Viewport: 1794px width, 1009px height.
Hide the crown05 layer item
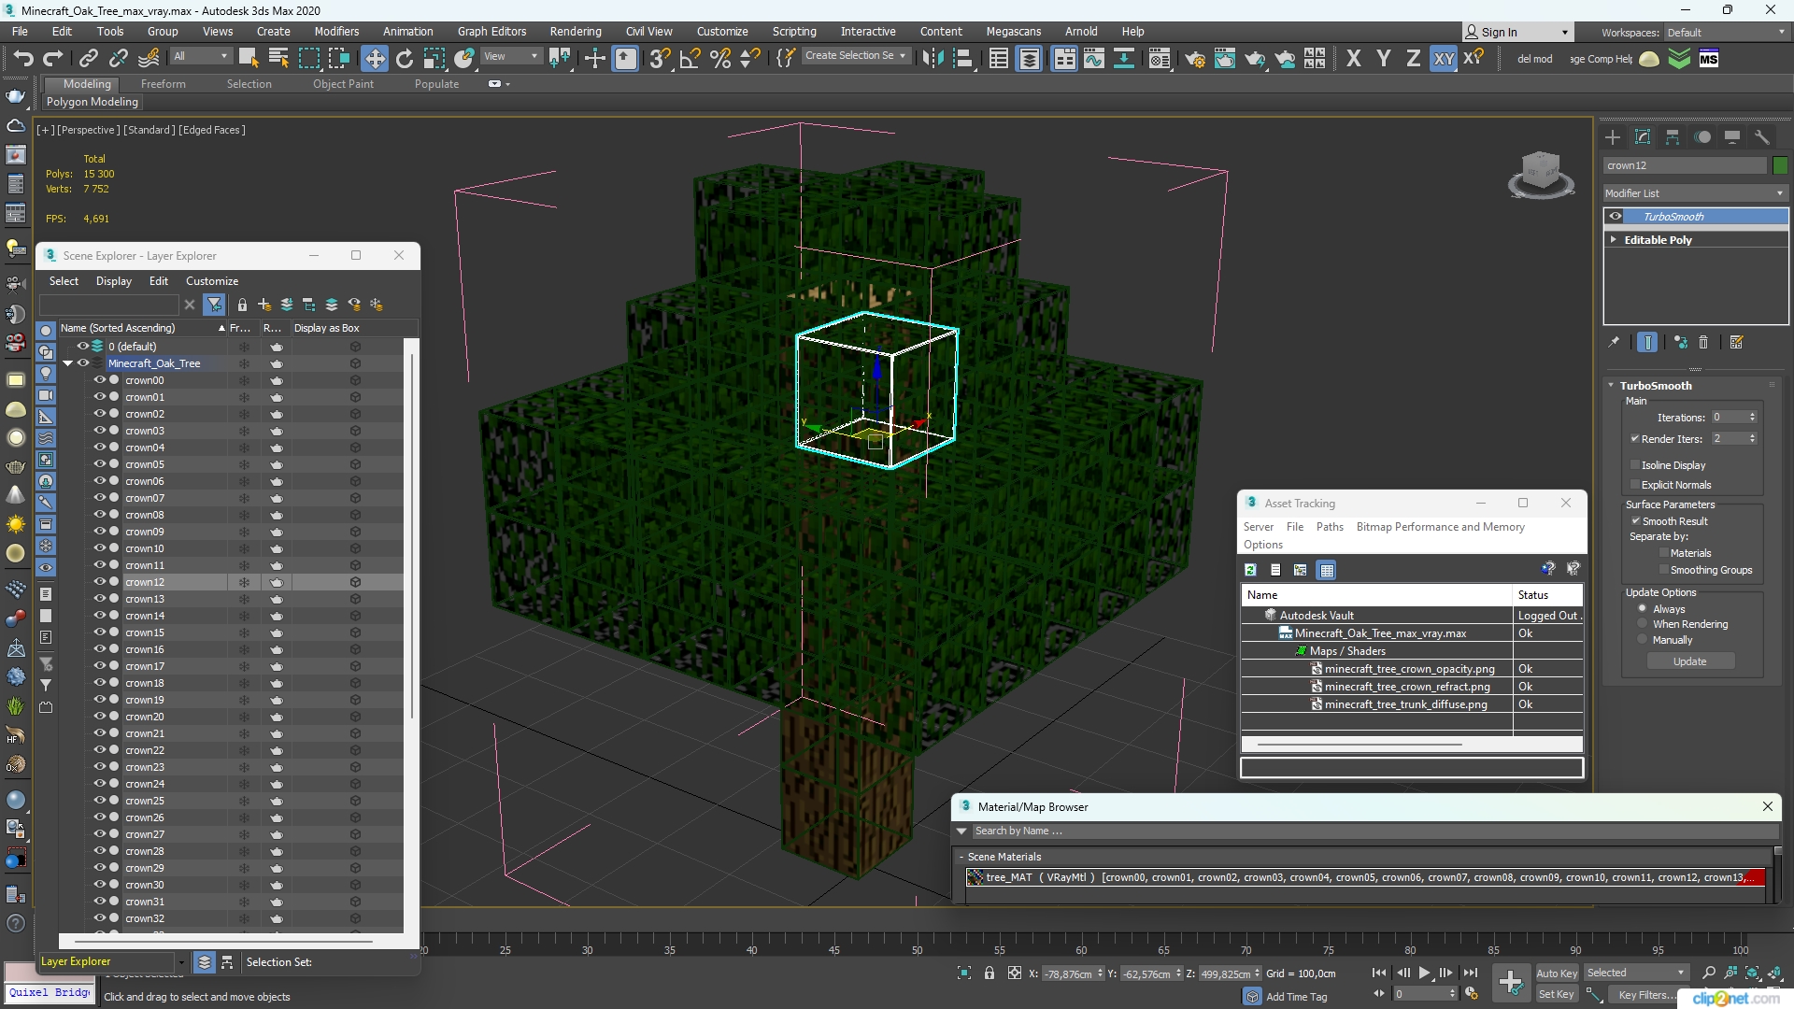(x=99, y=463)
